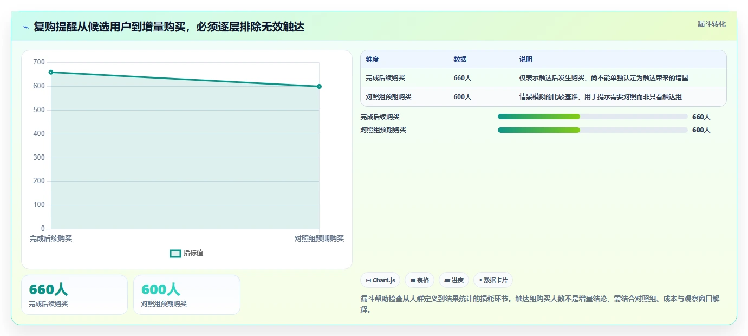Select the Chart.js tag chip

click(380, 280)
